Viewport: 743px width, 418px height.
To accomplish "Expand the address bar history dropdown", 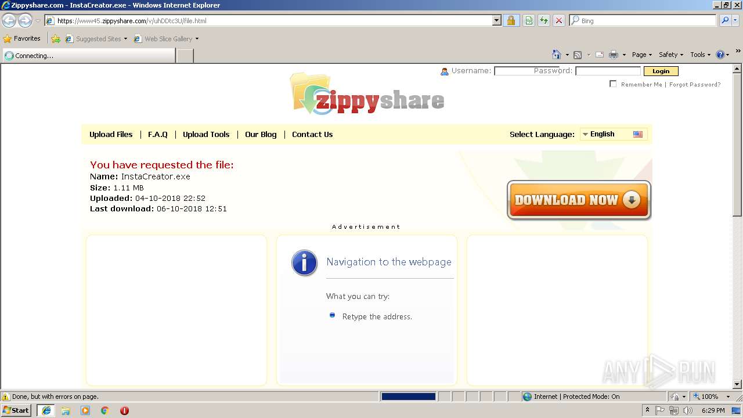I will (x=497, y=20).
